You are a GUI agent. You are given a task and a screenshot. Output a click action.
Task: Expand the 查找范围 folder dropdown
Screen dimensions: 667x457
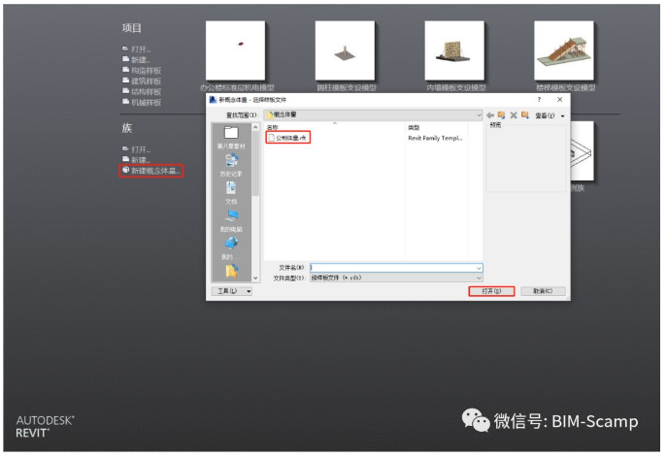click(479, 115)
